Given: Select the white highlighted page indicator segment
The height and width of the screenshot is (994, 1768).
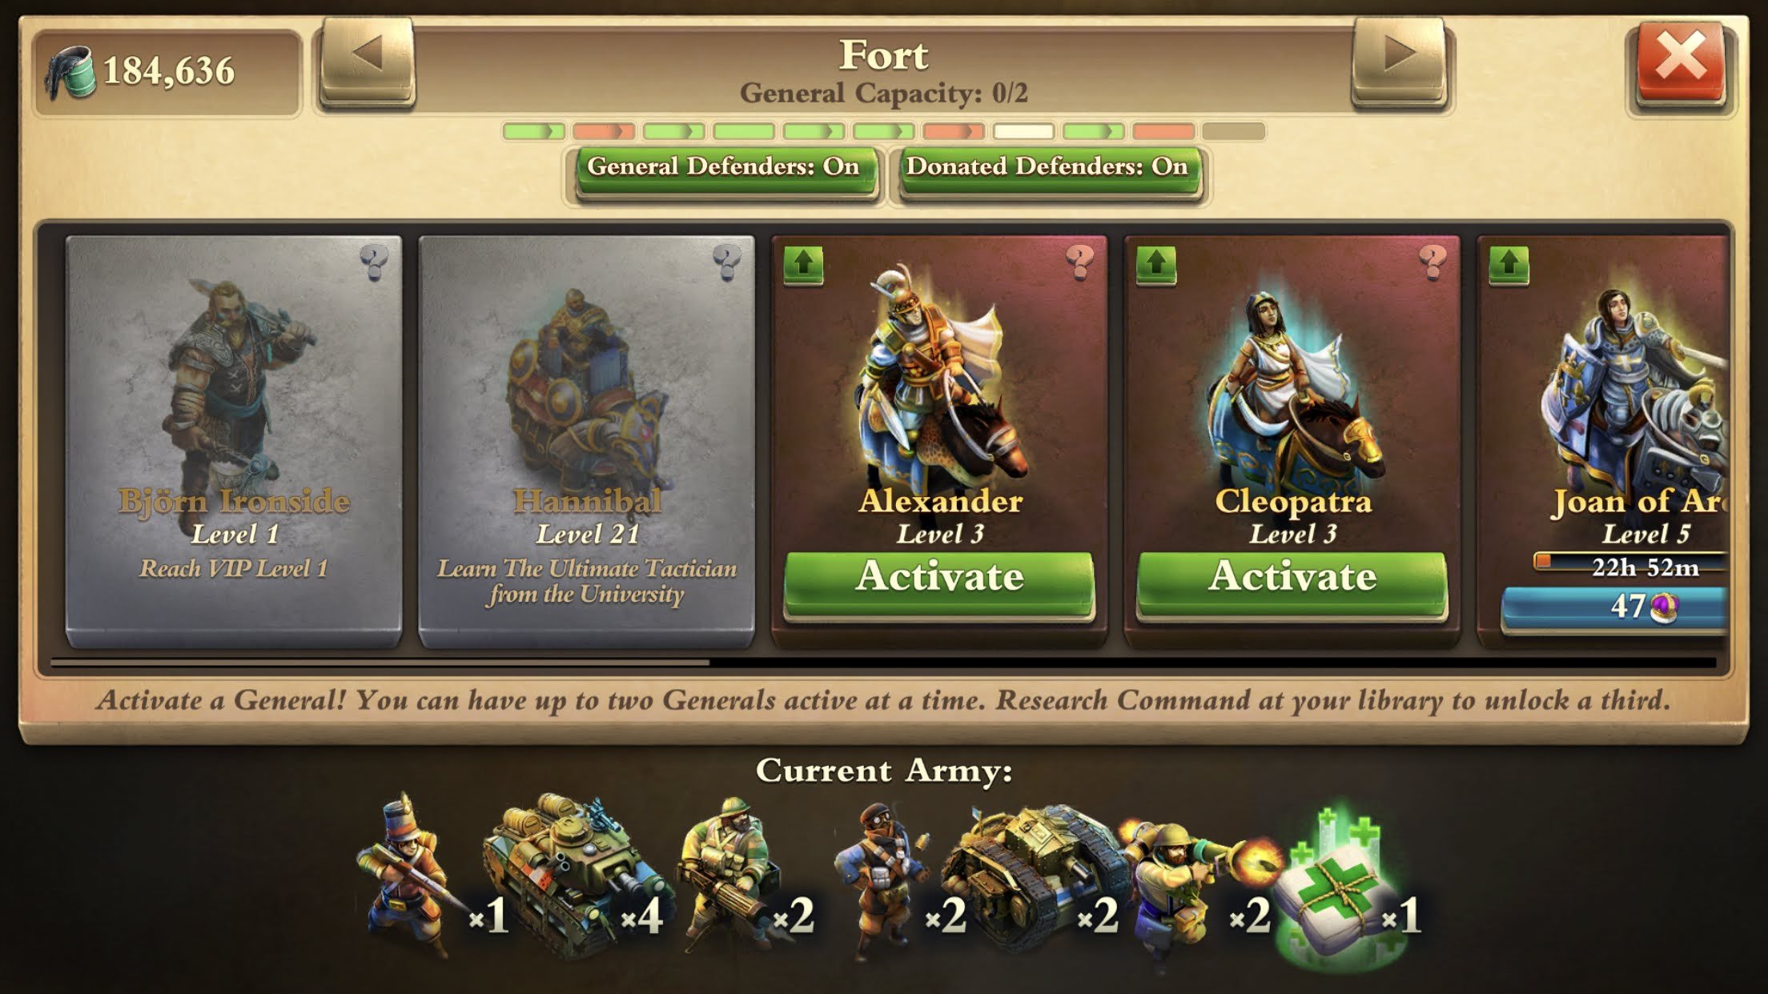Looking at the screenshot, I should [1023, 131].
